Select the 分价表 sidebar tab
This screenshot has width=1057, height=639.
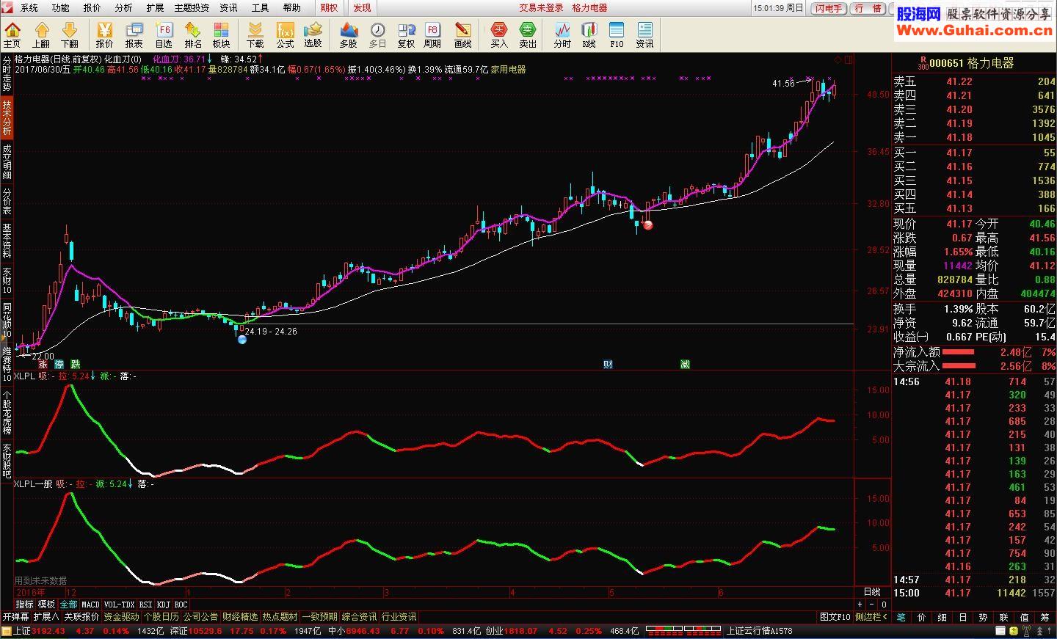[7, 201]
